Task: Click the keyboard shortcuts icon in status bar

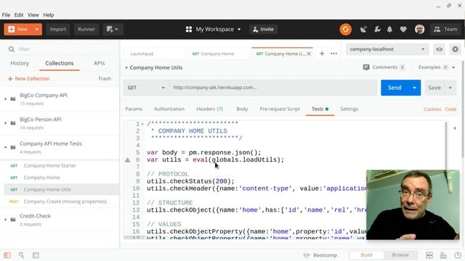Action: [443, 255]
